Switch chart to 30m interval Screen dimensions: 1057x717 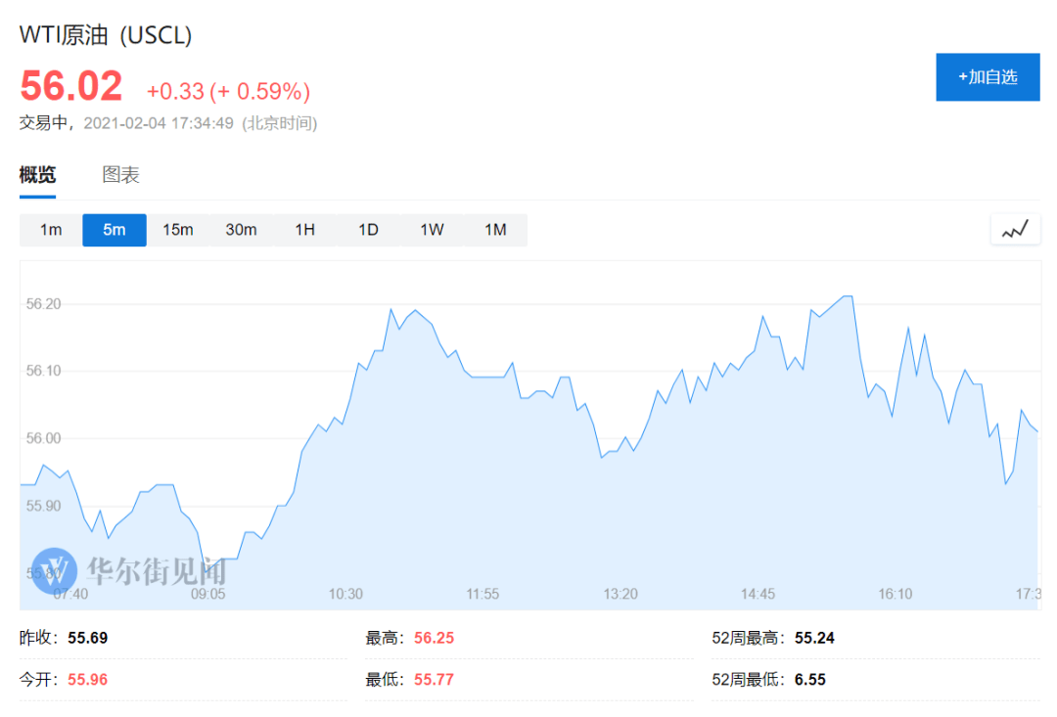[x=242, y=230]
